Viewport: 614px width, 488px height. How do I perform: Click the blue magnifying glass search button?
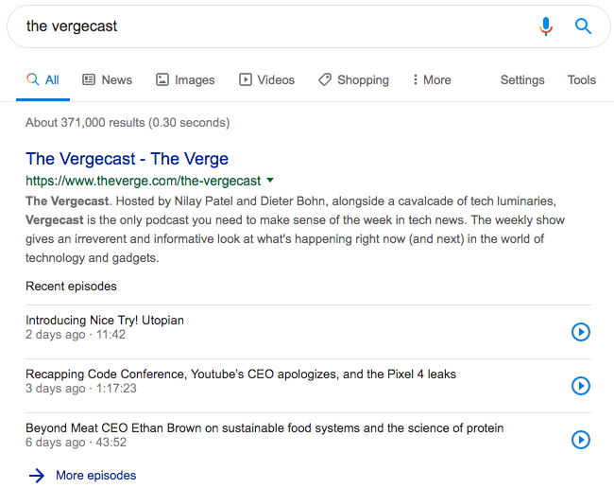[x=583, y=26]
